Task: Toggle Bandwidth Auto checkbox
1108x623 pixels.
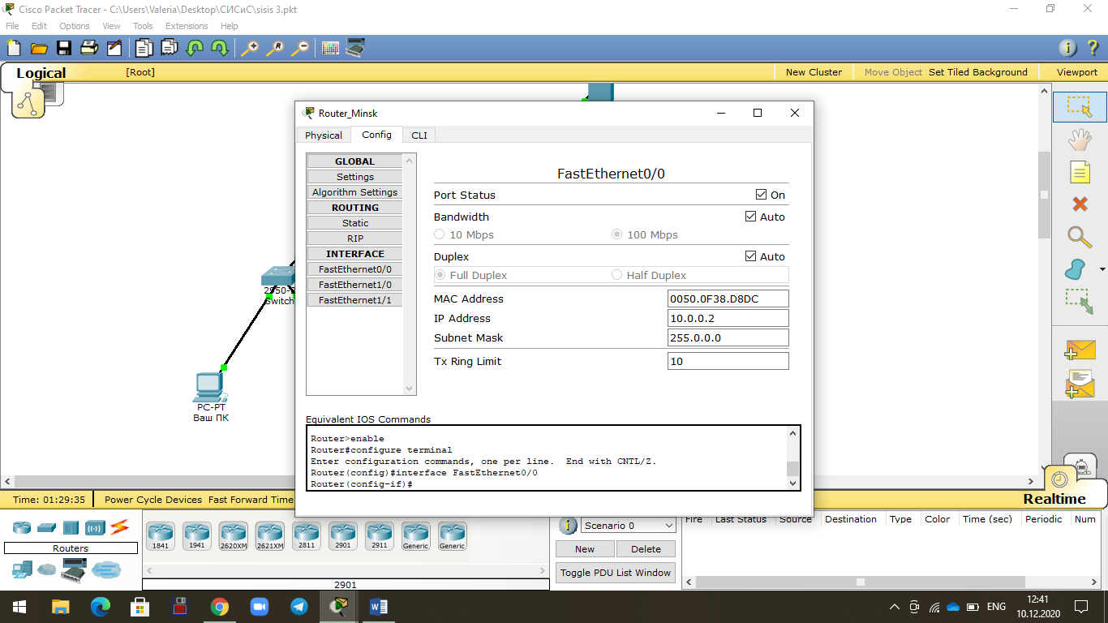Action: click(x=750, y=217)
